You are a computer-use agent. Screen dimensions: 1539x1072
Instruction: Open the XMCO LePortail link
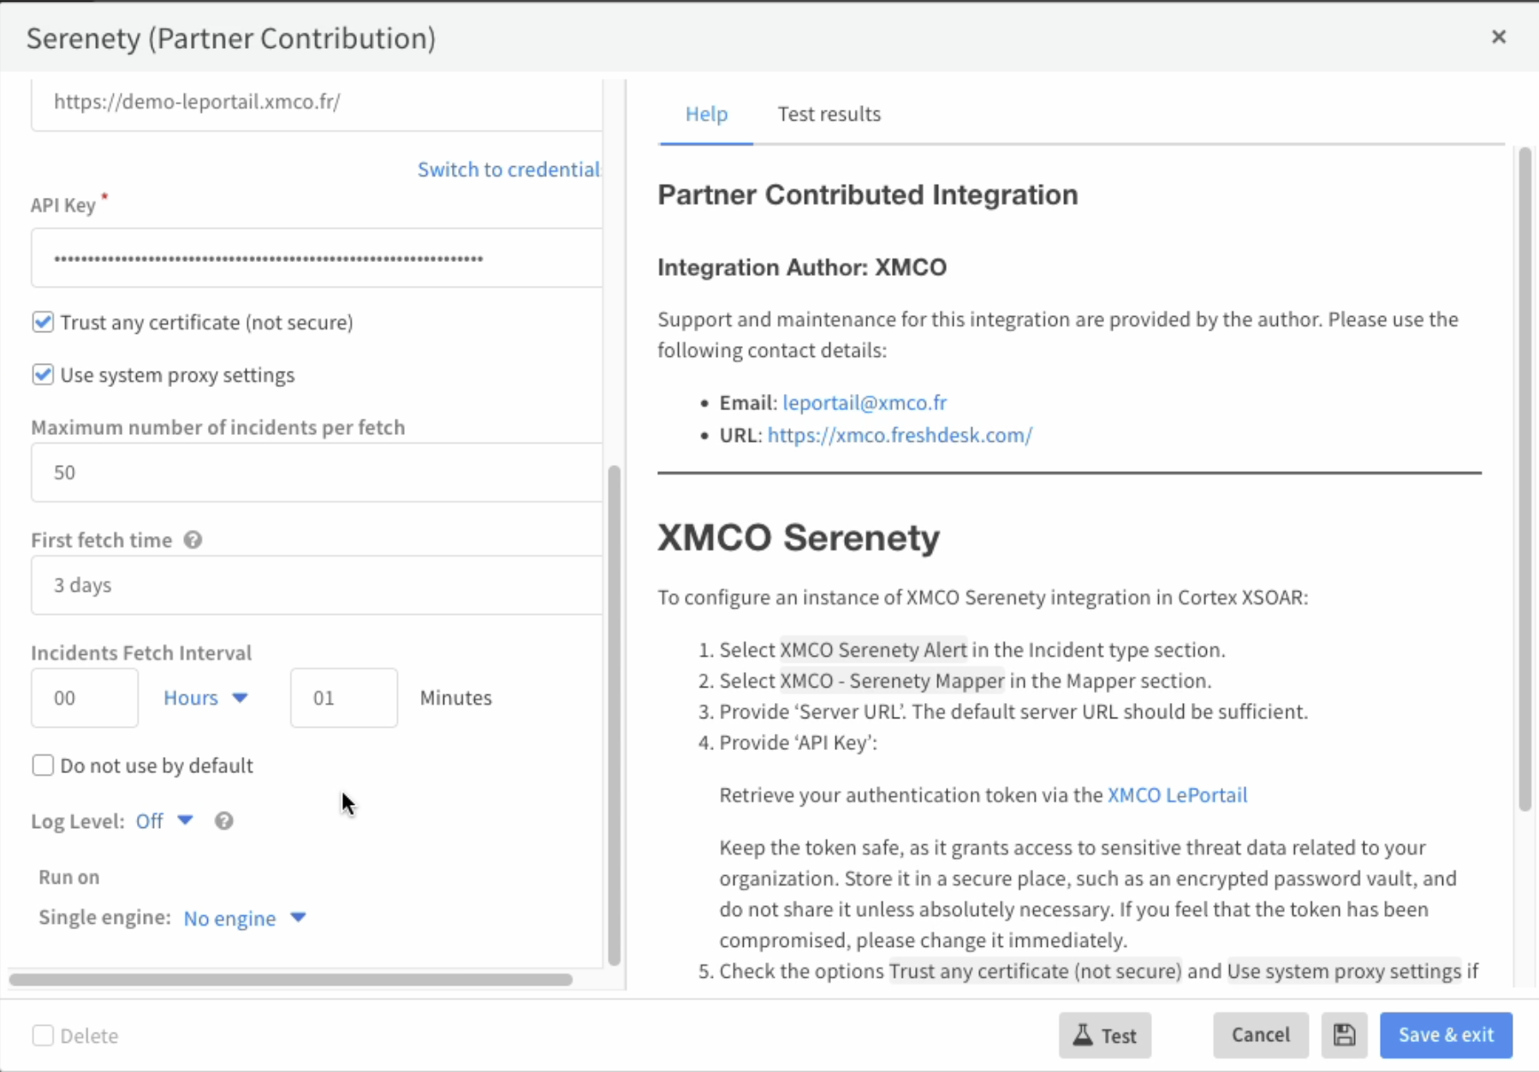[1177, 795]
